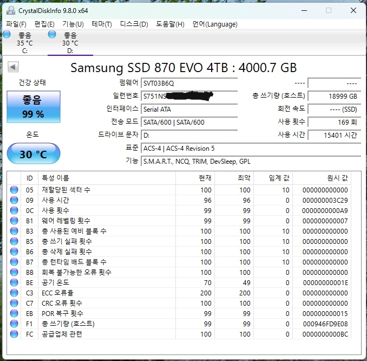
Task: Click the power on count value 169 회
Action: pos(334,122)
